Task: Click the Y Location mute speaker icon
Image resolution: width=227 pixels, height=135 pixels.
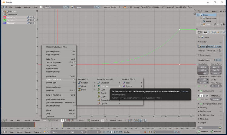Action: [31, 20]
